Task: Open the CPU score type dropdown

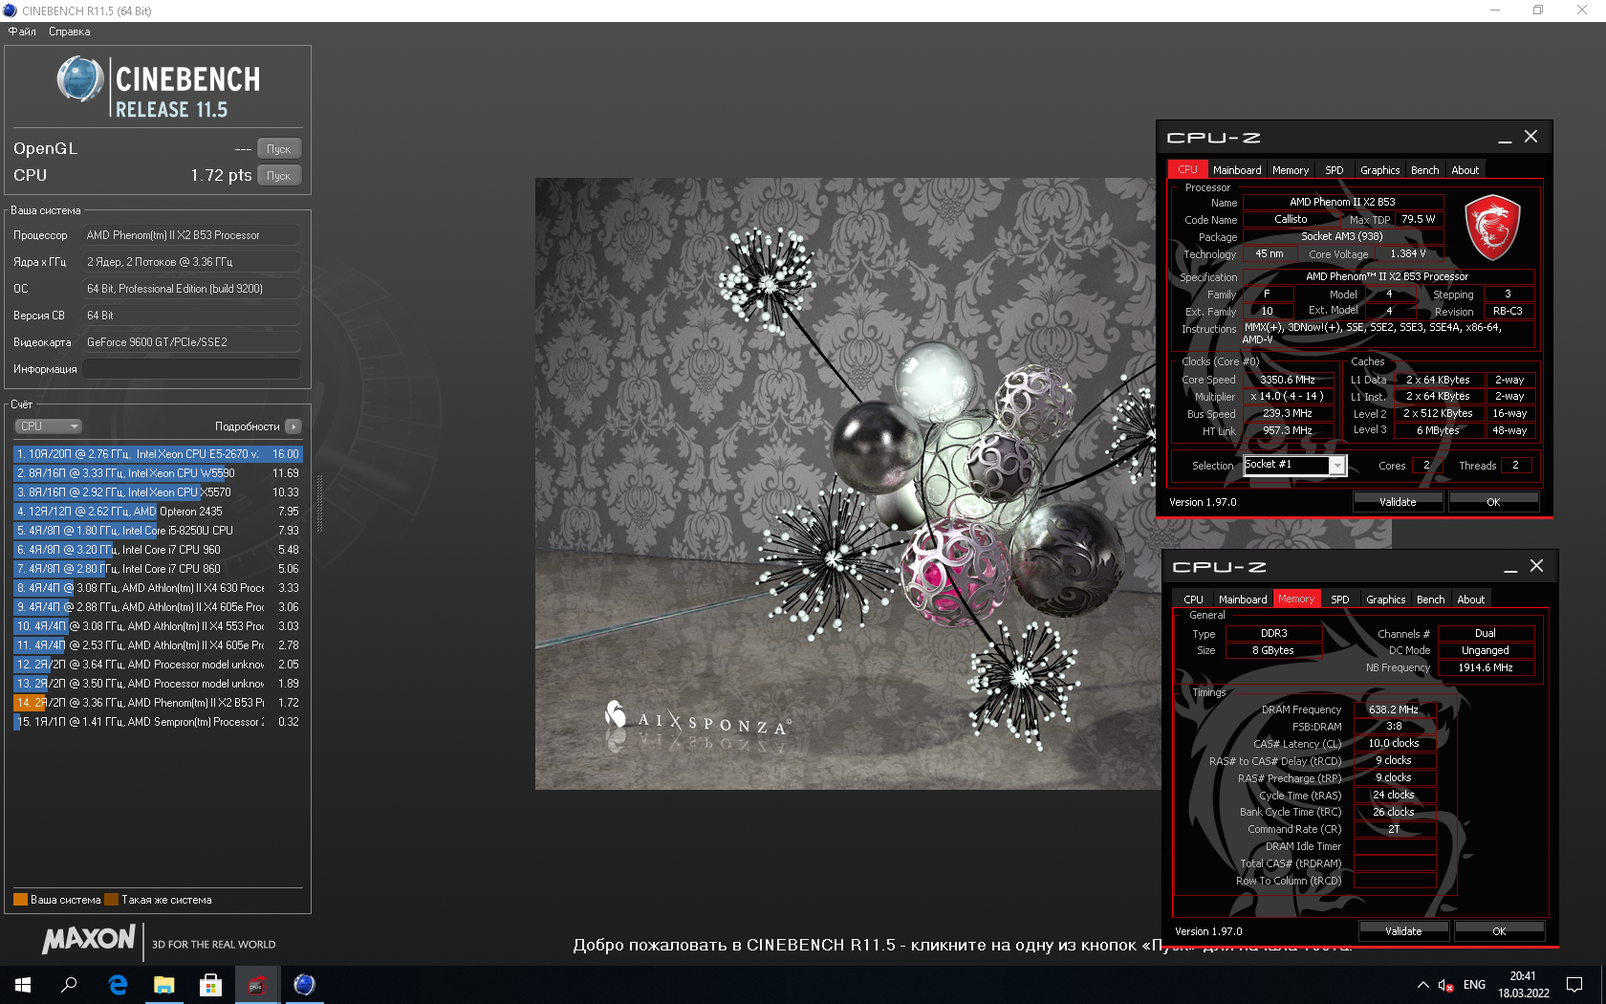Action: 48,426
